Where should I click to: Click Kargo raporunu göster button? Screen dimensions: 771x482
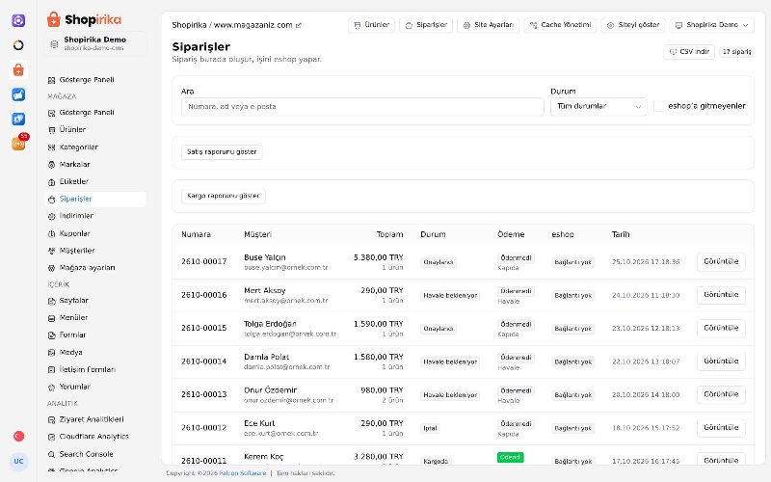(224, 196)
